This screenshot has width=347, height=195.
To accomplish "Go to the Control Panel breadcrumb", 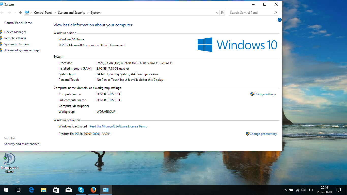I will point(43,13).
